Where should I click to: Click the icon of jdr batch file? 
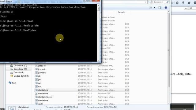click(36, 76)
